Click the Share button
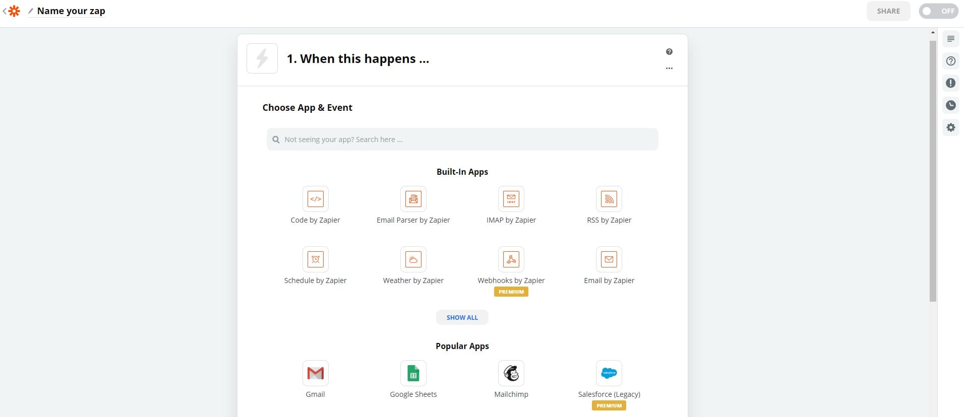The image size is (964, 417). click(888, 11)
